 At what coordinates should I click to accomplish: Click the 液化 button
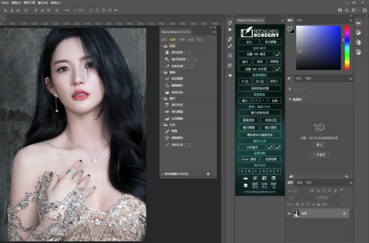249,42
